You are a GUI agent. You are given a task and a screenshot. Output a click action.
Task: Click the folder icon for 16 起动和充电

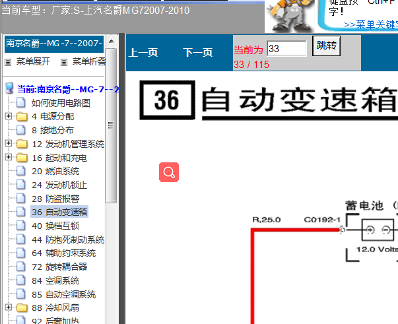(22, 158)
